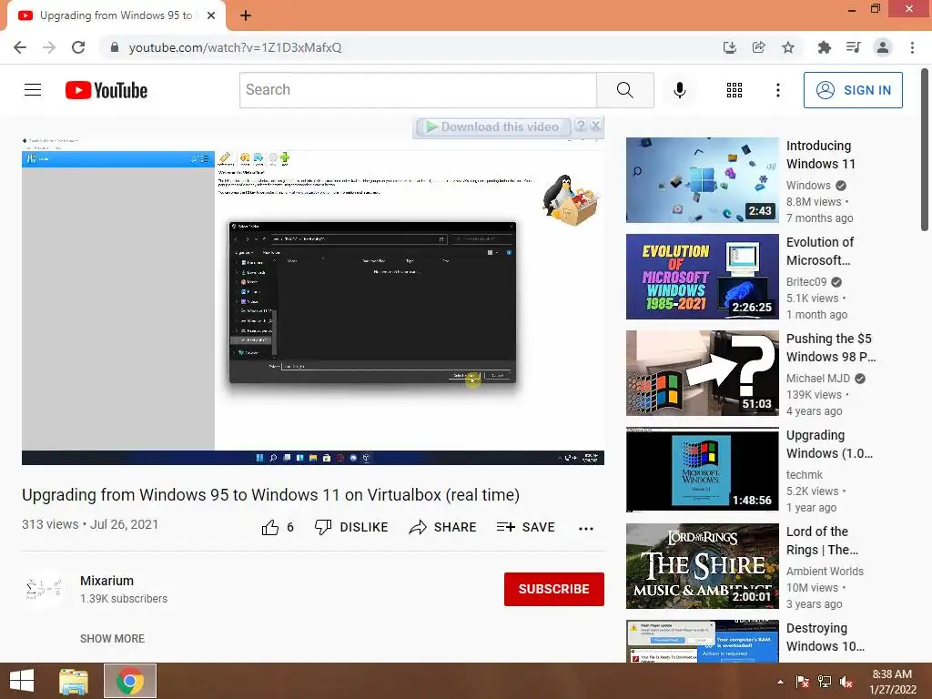Open Michael MJD channel name

point(818,378)
